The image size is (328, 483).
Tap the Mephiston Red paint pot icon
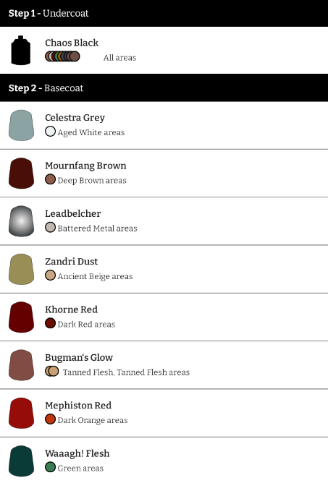click(x=21, y=413)
